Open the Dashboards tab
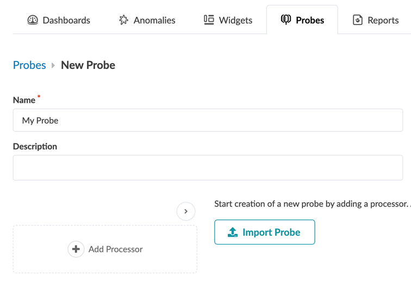411x283 pixels. [66, 20]
